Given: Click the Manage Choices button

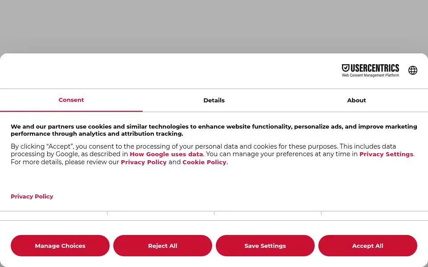Looking at the screenshot, I should tap(60, 246).
